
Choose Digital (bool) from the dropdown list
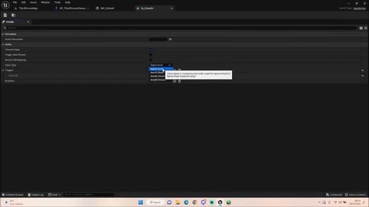click(161, 69)
